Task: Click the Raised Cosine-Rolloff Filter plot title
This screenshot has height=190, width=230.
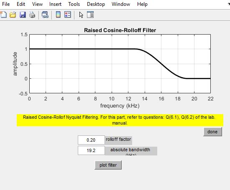Action: click(x=120, y=30)
